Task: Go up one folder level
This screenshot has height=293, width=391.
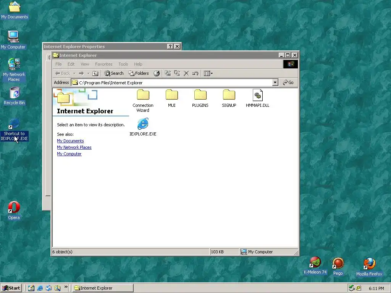Action: tap(95, 73)
